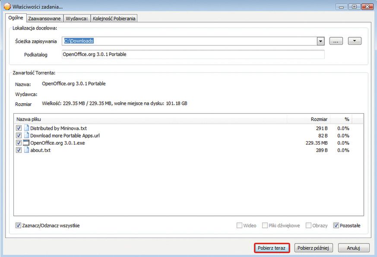Deselect the about.txt checkbox
Viewport: 377px width, 257px height.
tap(19, 150)
